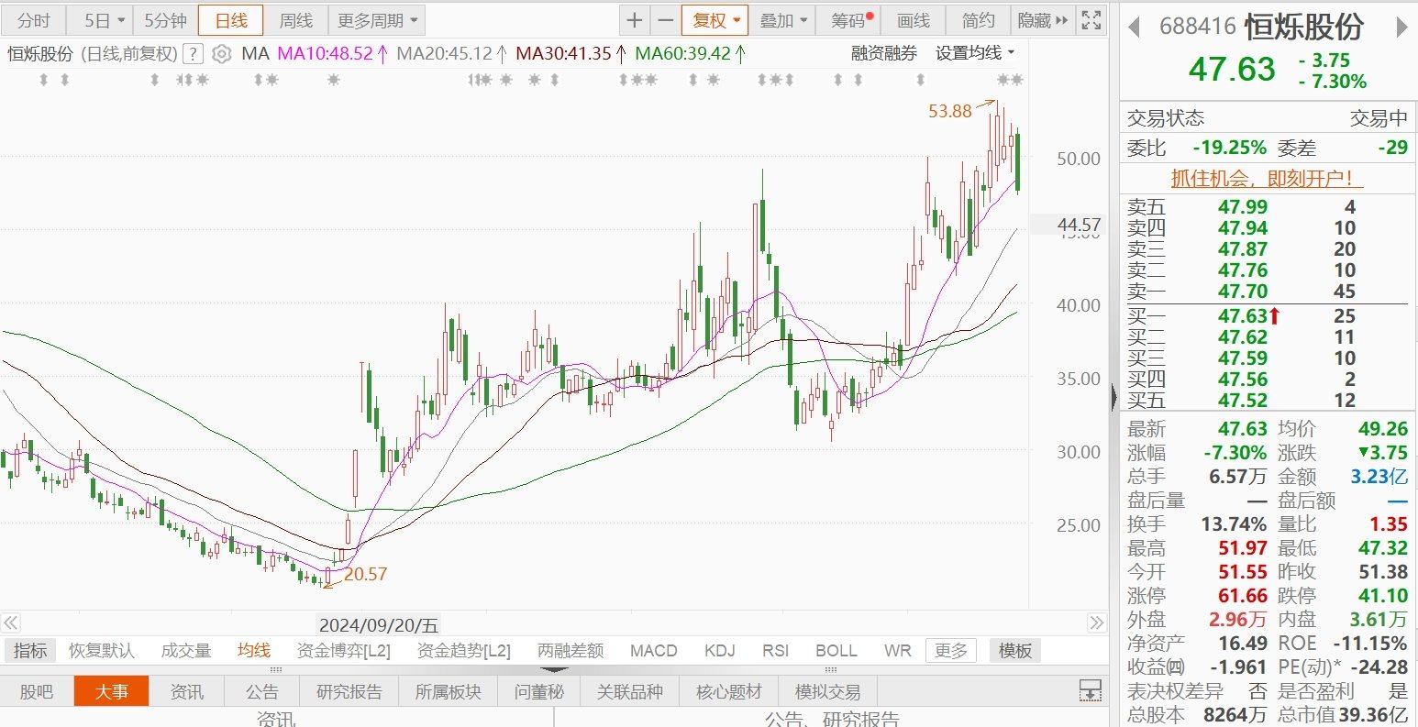This screenshot has width=1418, height=727.
Task: Open the 复权 dropdown
Action: click(x=715, y=20)
